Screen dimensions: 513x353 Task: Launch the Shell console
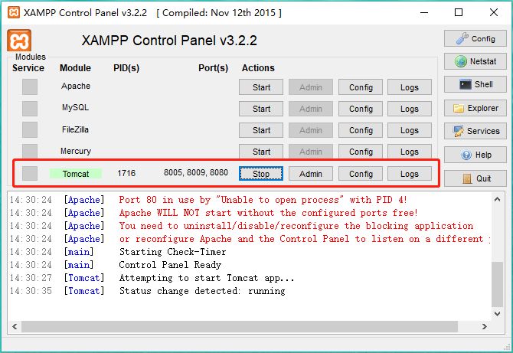click(475, 84)
